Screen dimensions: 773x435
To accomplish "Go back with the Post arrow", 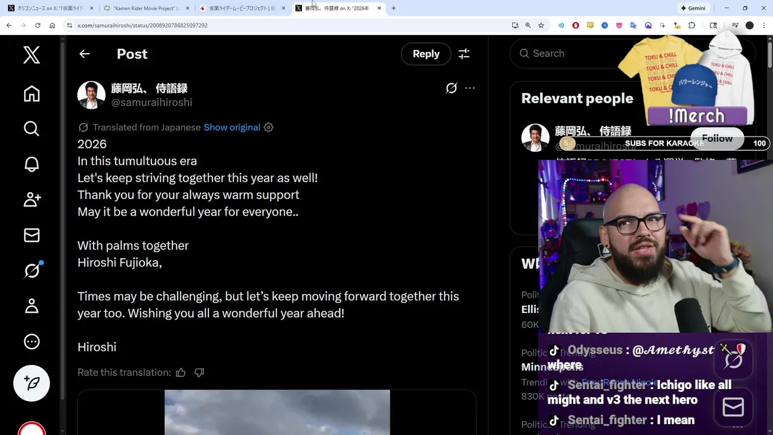I will (x=85, y=54).
